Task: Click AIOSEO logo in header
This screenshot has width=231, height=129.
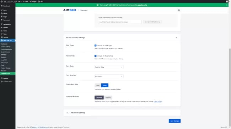Action: pos(70,10)
